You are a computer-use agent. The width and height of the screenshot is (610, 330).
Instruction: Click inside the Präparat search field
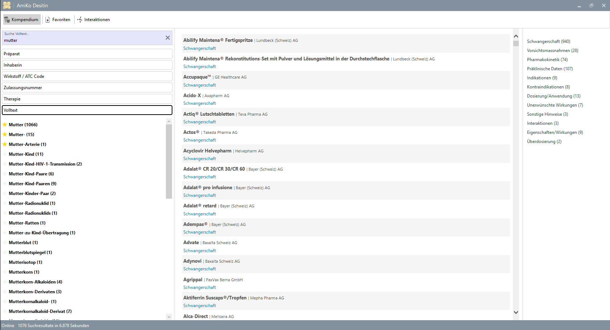coord(87,53)
